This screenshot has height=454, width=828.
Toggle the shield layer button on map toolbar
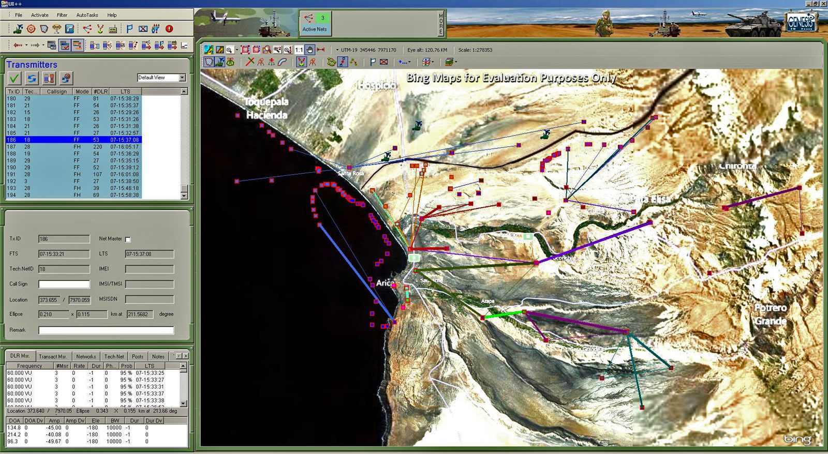(208, 62)
